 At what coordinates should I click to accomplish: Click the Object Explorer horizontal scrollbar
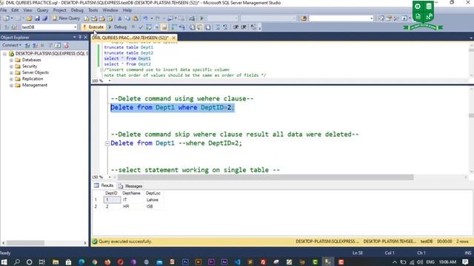point(25,243)
